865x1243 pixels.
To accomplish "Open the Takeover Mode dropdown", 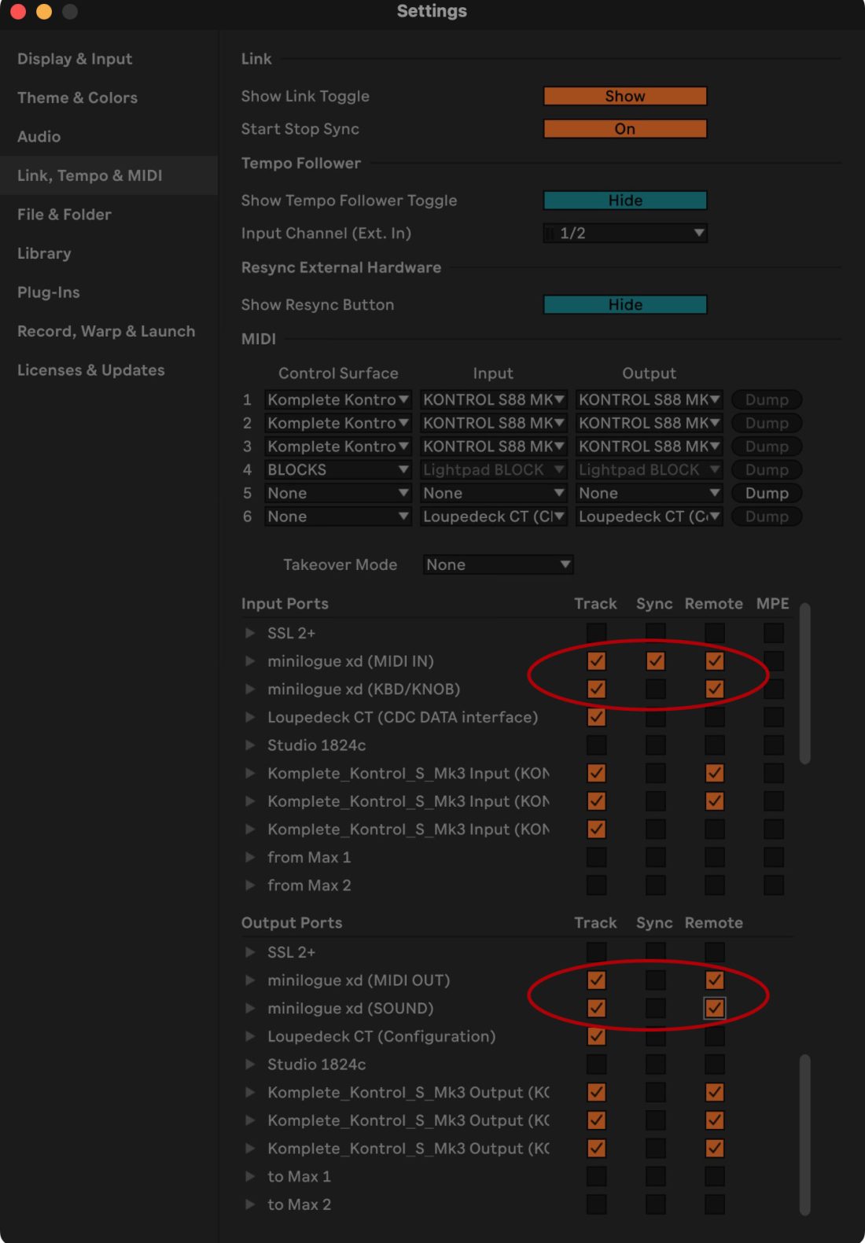I will tap(498, 564).
